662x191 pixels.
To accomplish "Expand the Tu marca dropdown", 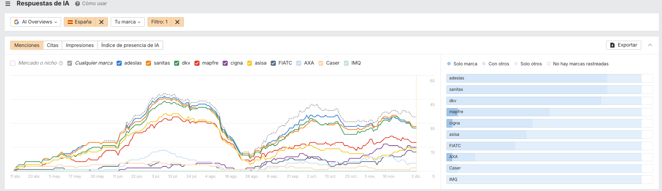I will [x=128, y=22].
